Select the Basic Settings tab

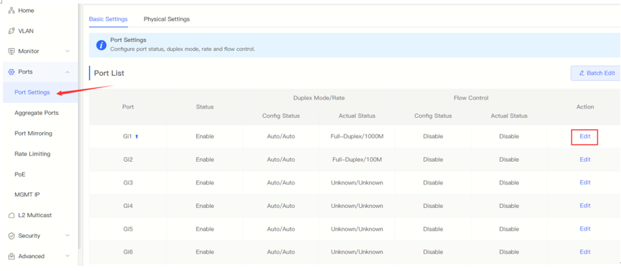tap(108, 19)
